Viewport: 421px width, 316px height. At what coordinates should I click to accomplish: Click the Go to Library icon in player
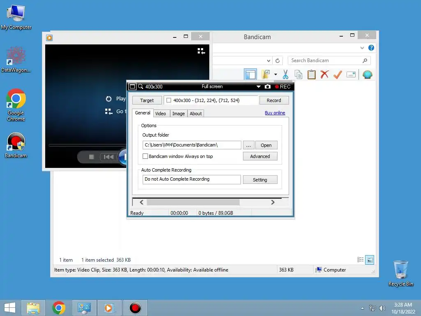point(109,111)
